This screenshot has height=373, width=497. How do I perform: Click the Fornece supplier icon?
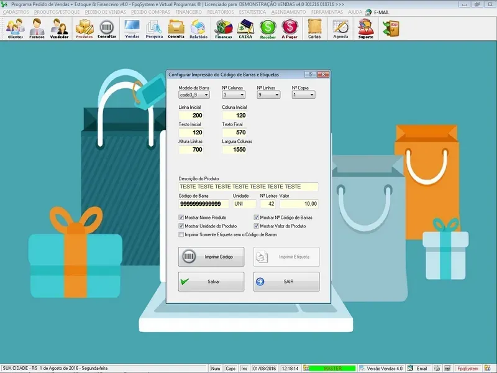coord(37,28)
